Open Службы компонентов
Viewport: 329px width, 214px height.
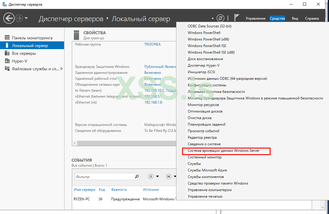pyautogui.click(x=206, y=177)
